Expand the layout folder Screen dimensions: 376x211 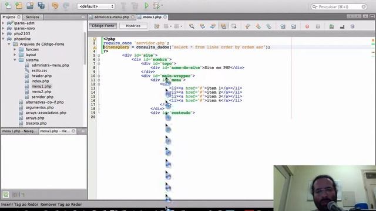15,55
